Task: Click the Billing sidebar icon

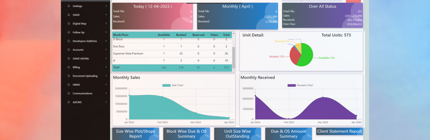Action: pos(69,67)
